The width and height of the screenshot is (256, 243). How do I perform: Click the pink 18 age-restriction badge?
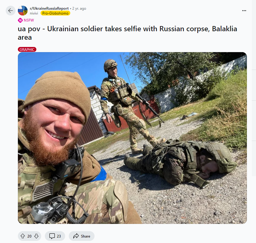[x=20, y=20]
